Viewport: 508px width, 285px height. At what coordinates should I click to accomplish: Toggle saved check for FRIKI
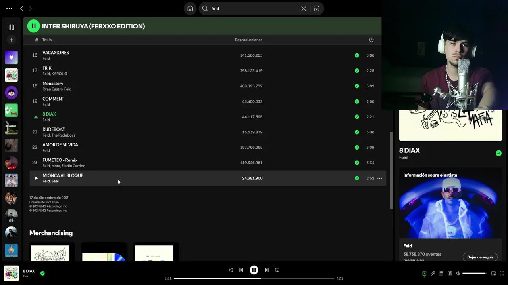click(357, 70)
